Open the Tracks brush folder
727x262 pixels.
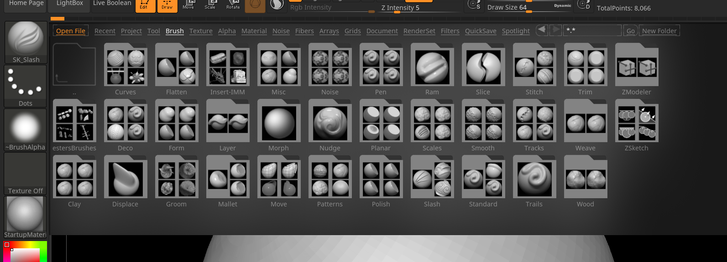(534, 121)
